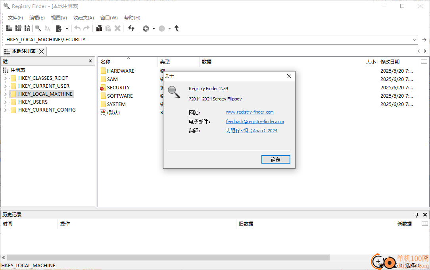This screenshot has width=430, height=270.
Task: Go back with the left-arrow navigation icon
Action: pos(146,28)
